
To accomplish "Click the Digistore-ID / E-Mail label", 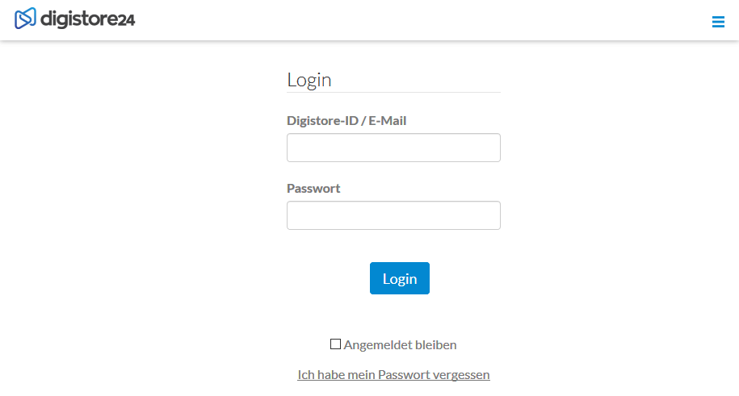I will [346, 120].
